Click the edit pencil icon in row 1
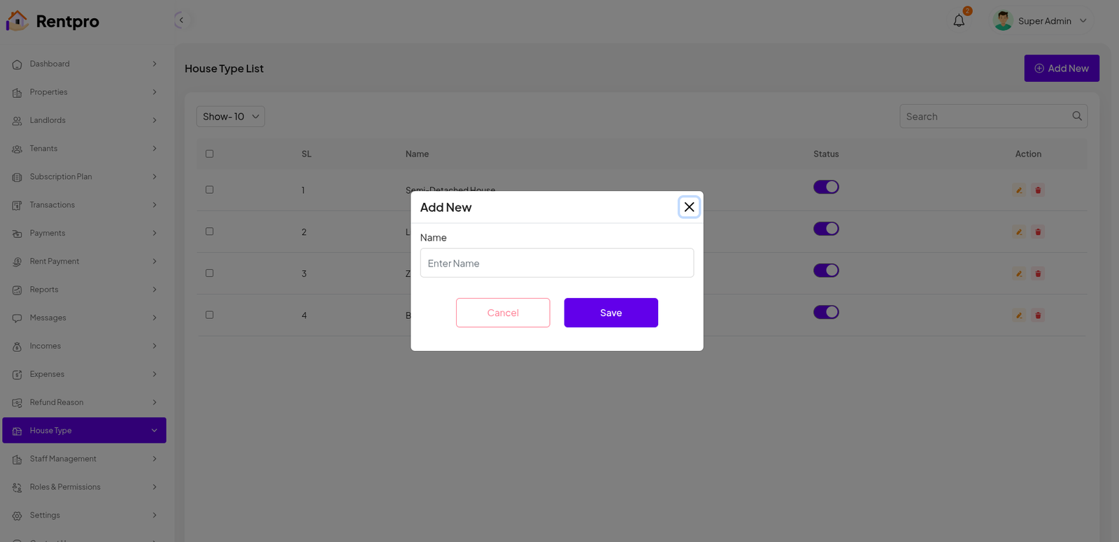Image resolution: width=1119 pixels, height=542 pixels. pos(1019,190)
